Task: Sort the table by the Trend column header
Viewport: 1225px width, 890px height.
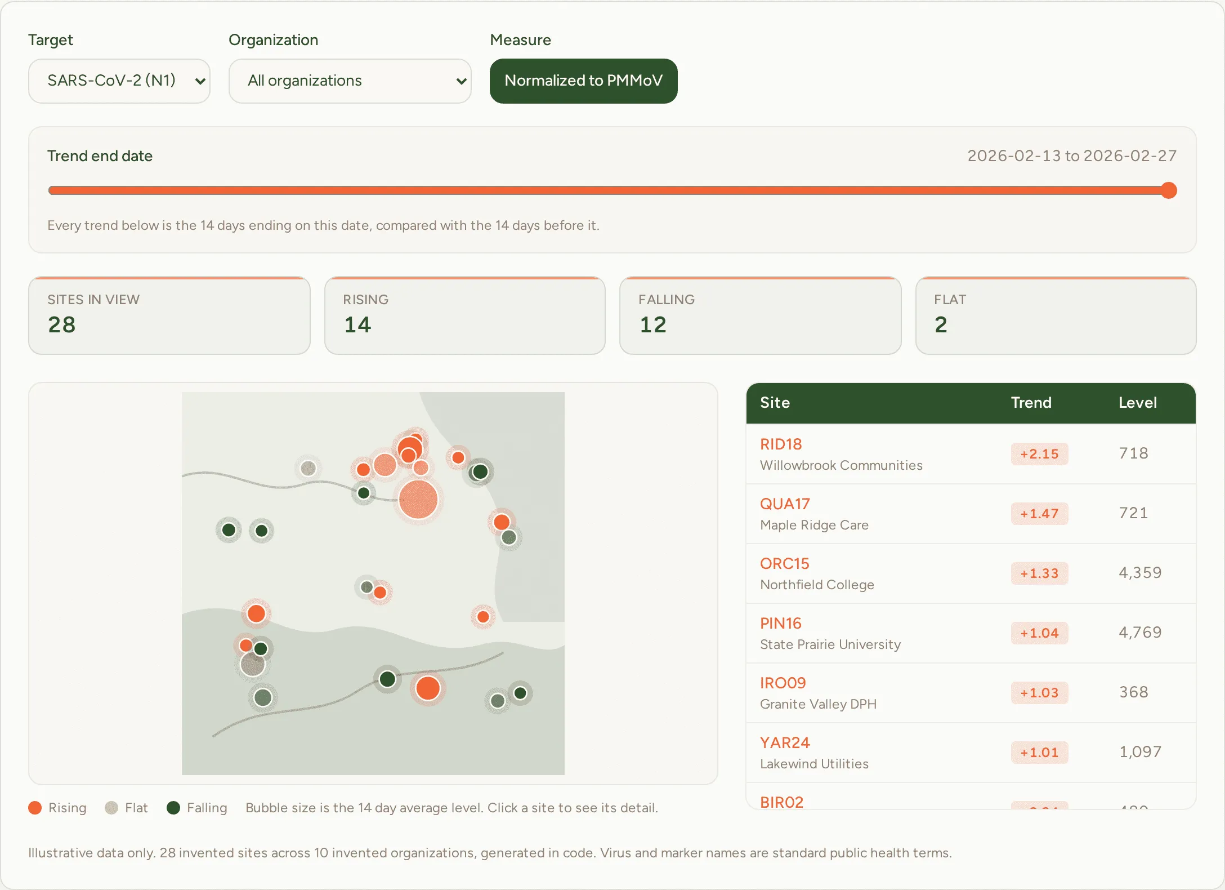Action: click(1031, 402)
